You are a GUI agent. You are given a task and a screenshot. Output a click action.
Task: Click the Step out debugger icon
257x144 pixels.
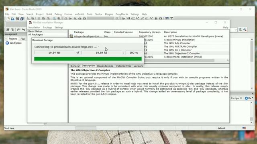(x=142, y=19)
